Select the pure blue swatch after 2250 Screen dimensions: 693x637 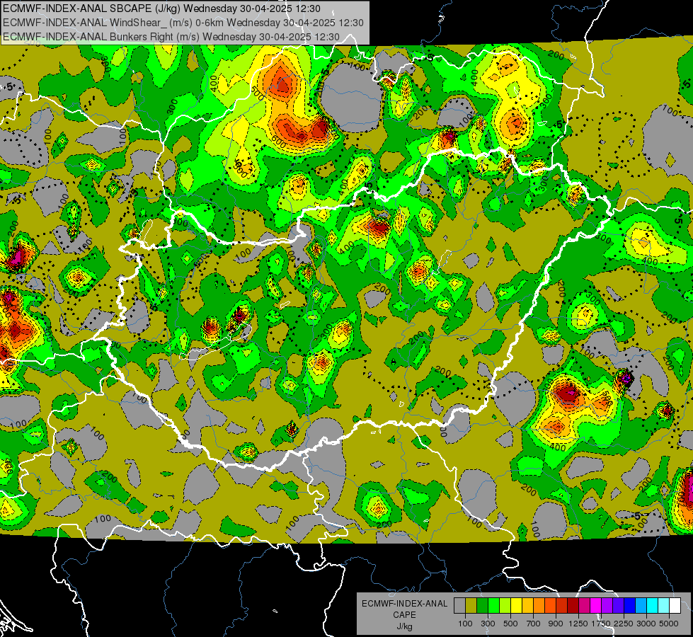pos(630,606)
